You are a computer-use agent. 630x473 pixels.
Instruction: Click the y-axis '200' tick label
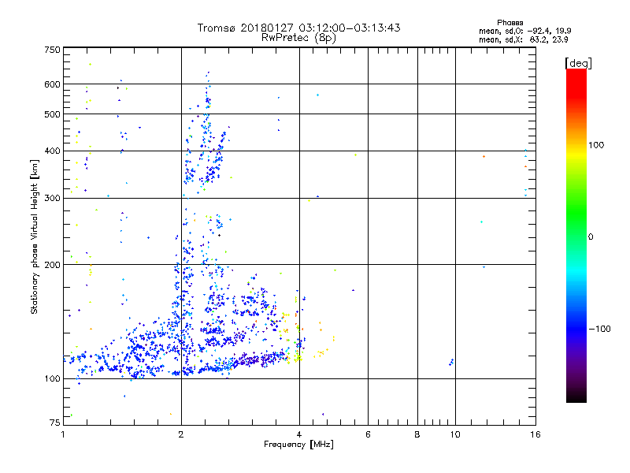52,265
